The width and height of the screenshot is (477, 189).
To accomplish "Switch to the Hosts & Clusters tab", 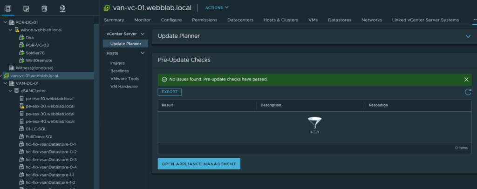I will (x=281, y=20).
